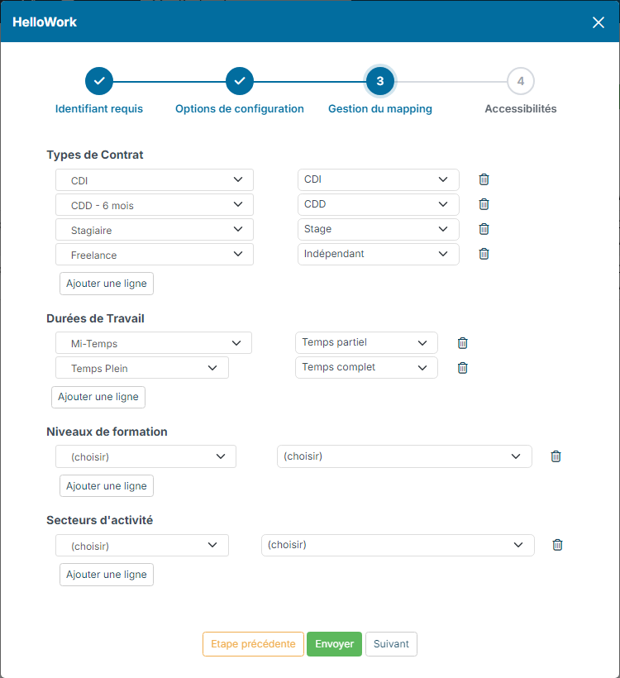Click Etape précédente button

253,644
